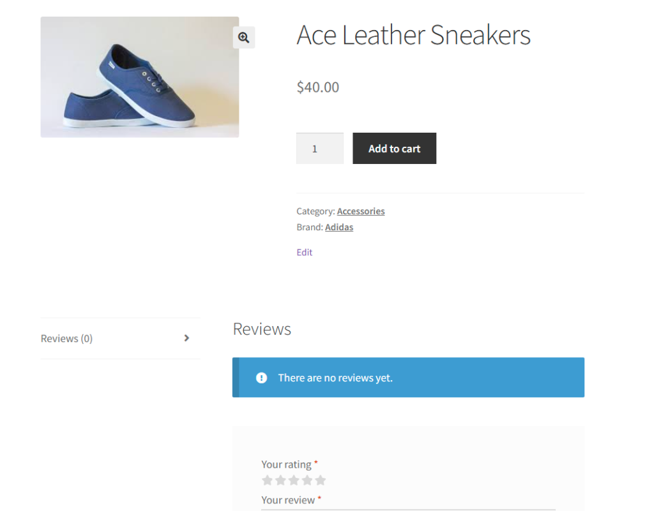Click the Add to cart button
The height and width of the screenshot is (511, 654).
394,148
